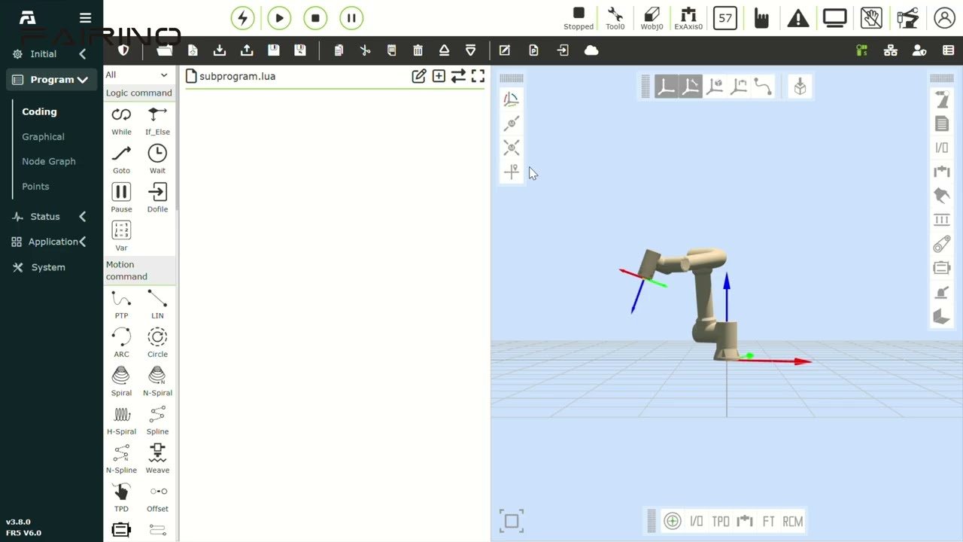Add a Circle motion command

[157, 343]
